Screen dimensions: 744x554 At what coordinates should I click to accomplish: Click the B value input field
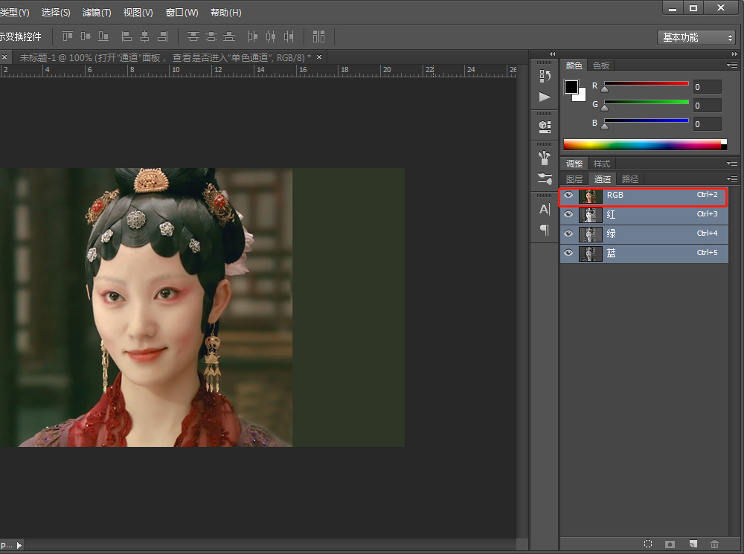coord(707,124)
